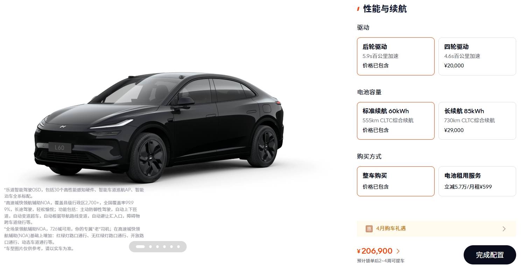Go to fifth carousel image dot
Image resolution: width=527 pixels, height=269 pixels.
pos(171,247)
